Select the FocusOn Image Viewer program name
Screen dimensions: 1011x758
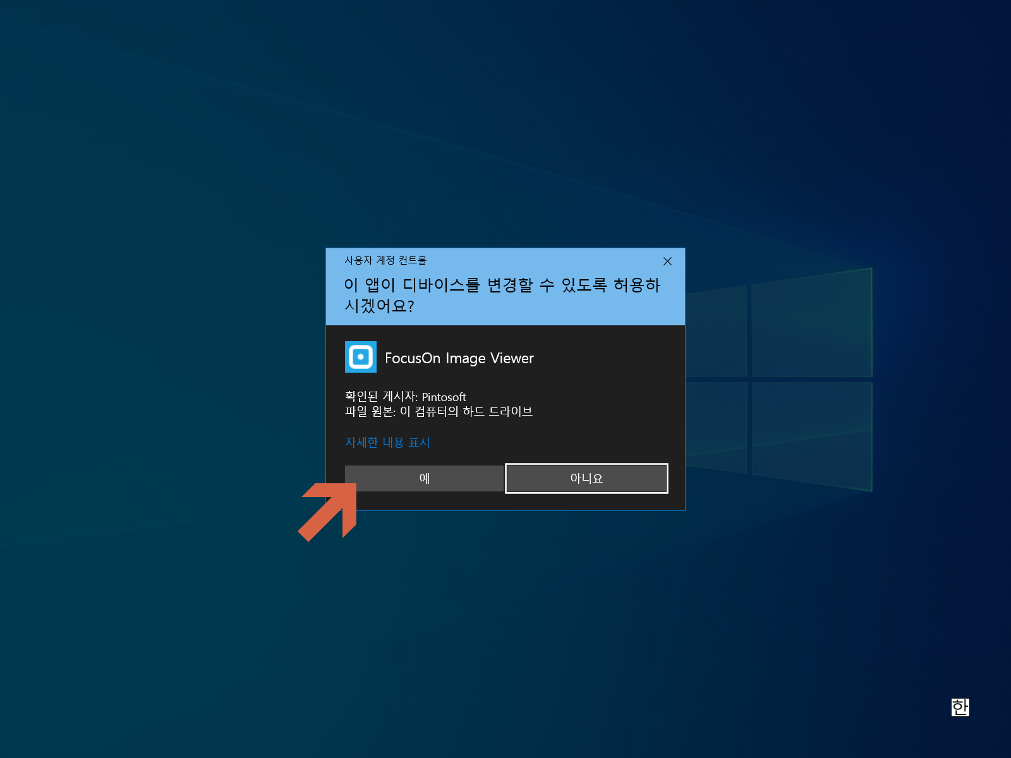[x=459, y=358]
